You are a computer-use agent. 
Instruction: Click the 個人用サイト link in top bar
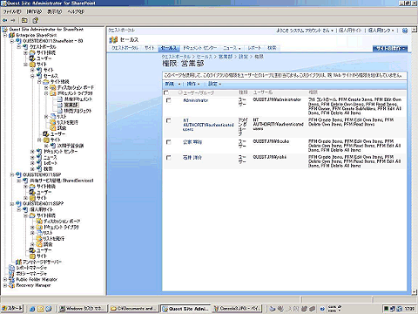pyautogui.click(x=350, y=31)
